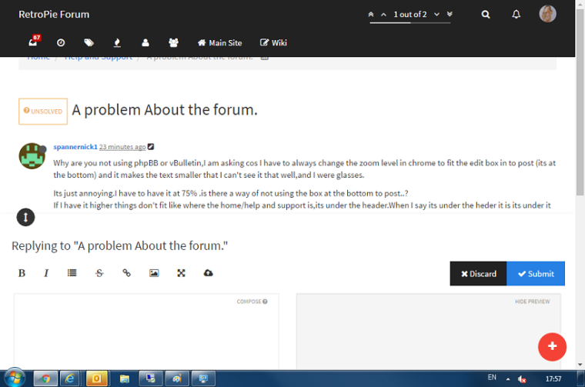Jump to first post double-up arrow
Screen dimensions: 585x387
tap(371, 14)
